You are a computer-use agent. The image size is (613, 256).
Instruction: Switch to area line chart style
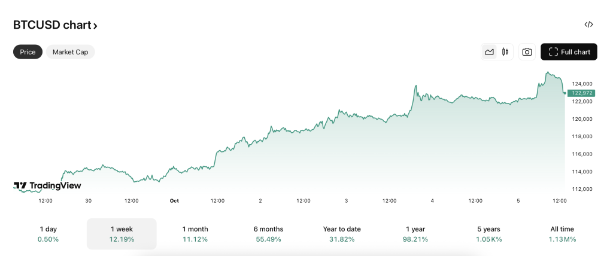point(489,52)
